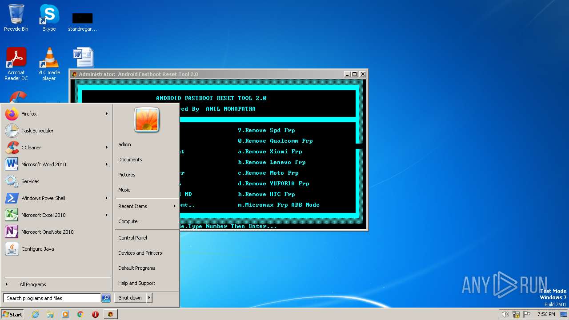Open Acrobat Reader DC desktop shortcut
569x320 pixels.
click(16, 64)
